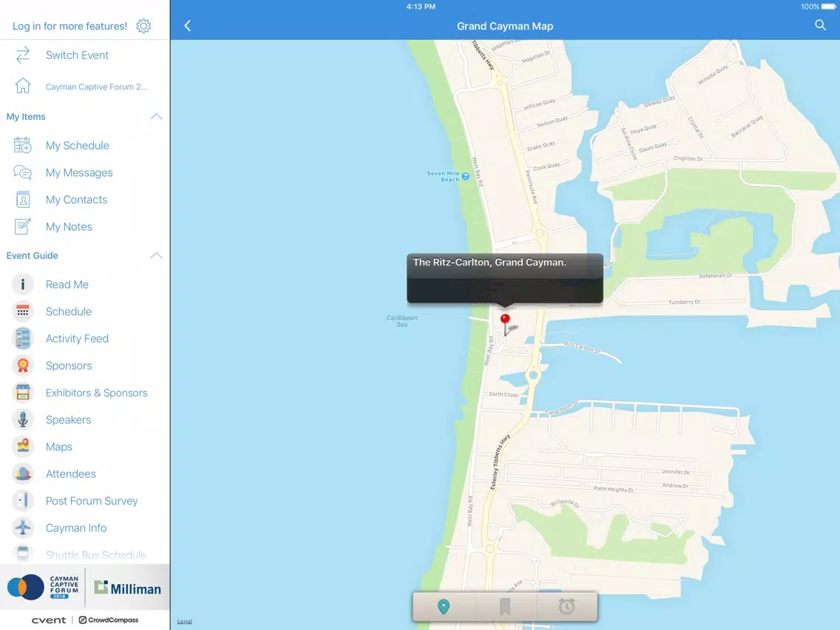
Task: Tap the Seven Mile Beach marker icon
Action: pyautogui.click(x=466, y=176)
